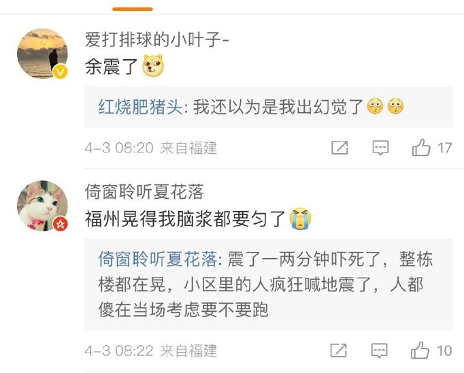Open the reply thread under 余震了

coord(269,107)
